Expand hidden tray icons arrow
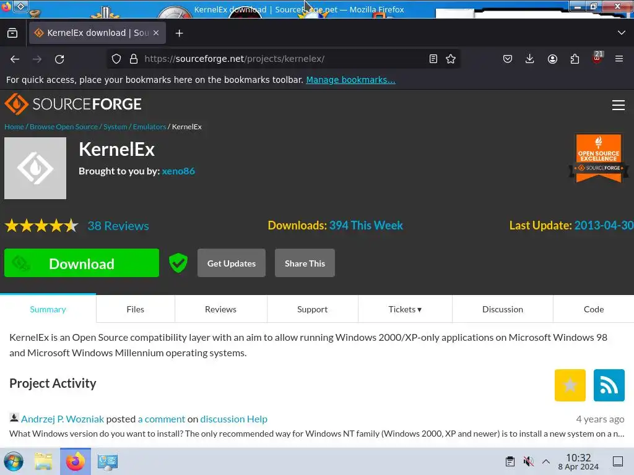The image size is (634, 475). click(546, 461)
